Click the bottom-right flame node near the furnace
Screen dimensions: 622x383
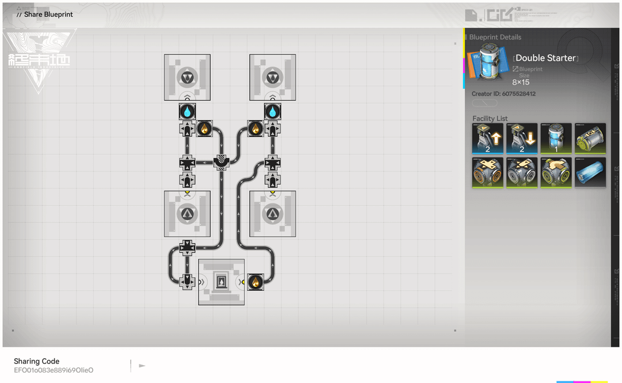pyautogui.click(x=256, y=282)
